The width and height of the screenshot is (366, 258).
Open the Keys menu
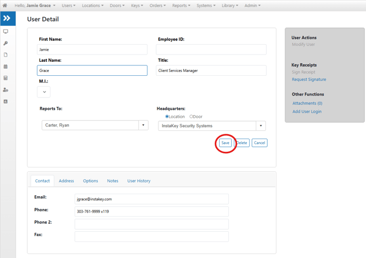click(137, 5)
